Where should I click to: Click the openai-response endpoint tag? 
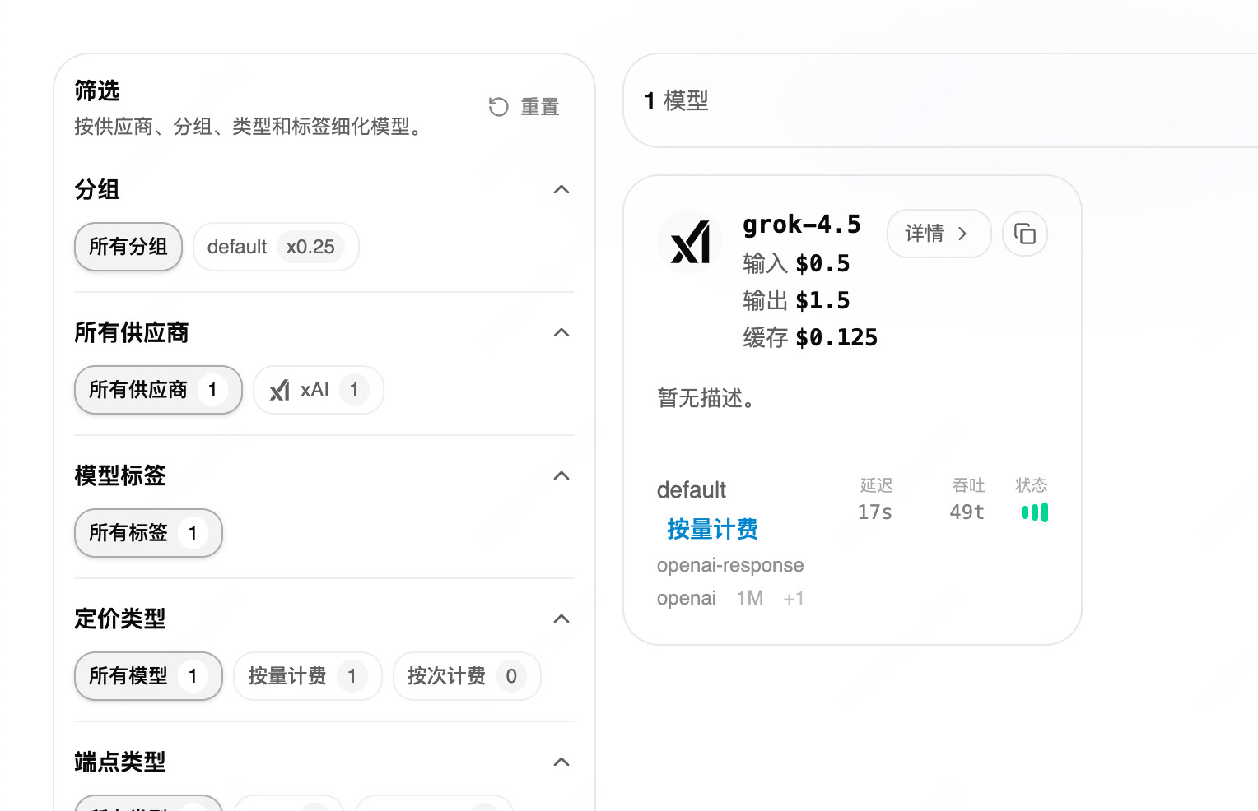coord(730,565)
